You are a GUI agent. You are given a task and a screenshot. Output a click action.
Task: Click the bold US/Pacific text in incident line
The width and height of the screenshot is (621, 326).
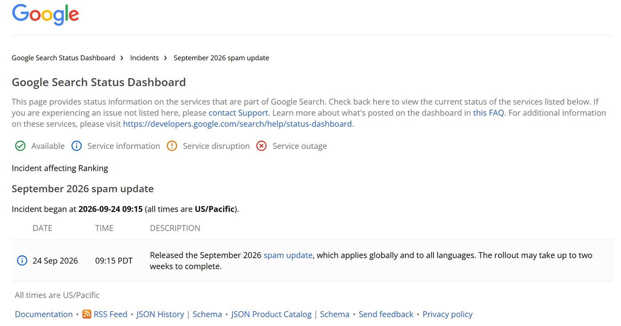click(x=215, y=209)
